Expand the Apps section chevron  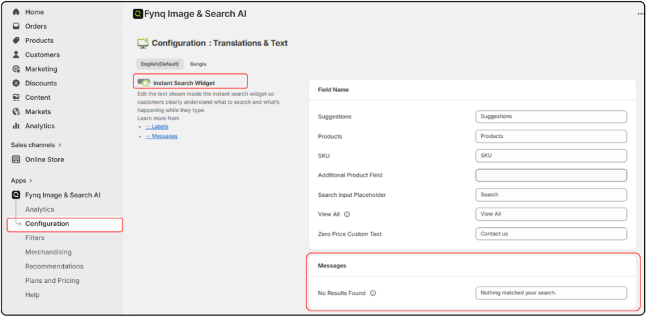coord(30,180)
